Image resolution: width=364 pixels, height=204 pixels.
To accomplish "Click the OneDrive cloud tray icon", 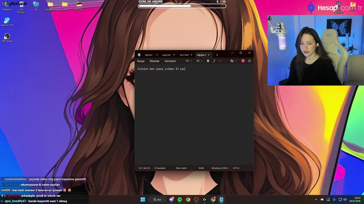I will [x=322, y=199].
